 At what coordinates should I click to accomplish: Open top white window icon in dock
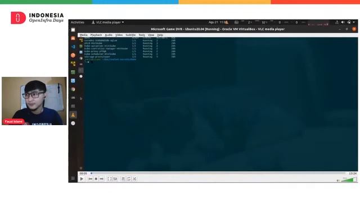click(73, 30)
